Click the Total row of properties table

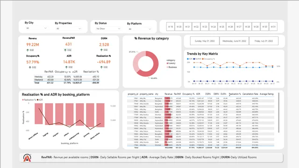pyautogui.click(x=200, y=147)
